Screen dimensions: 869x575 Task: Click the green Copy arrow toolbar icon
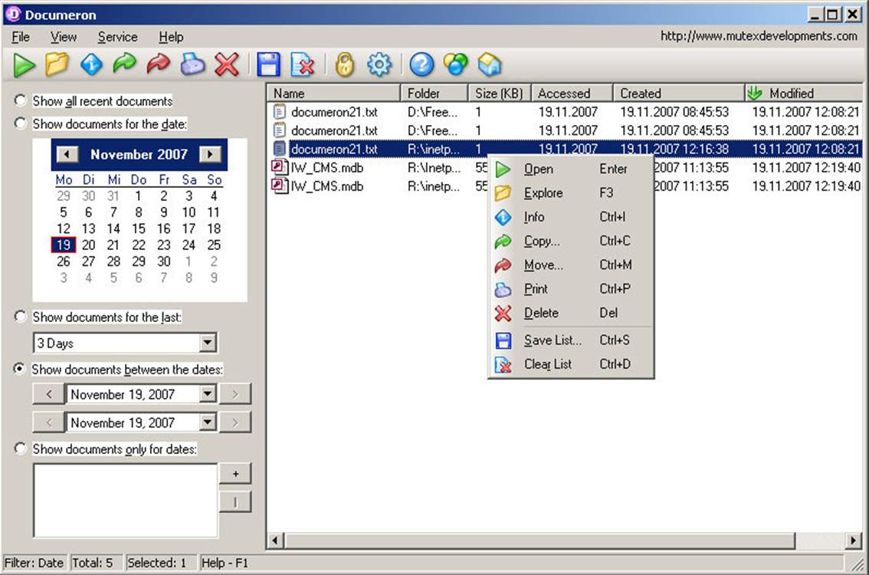(x=125, y=65)
